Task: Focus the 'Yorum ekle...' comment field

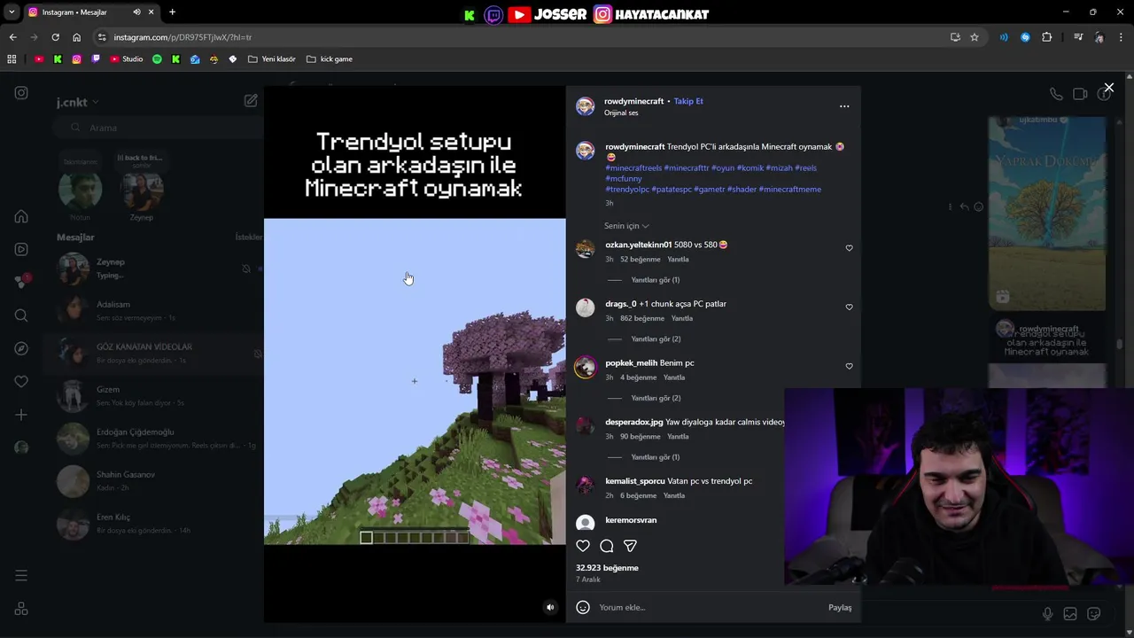Action: 709,607
